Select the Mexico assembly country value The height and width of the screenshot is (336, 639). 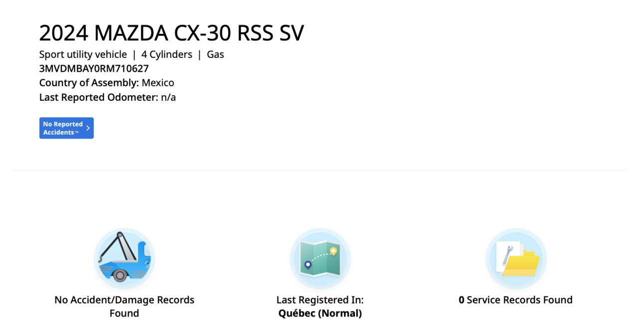tap(158, 83)
